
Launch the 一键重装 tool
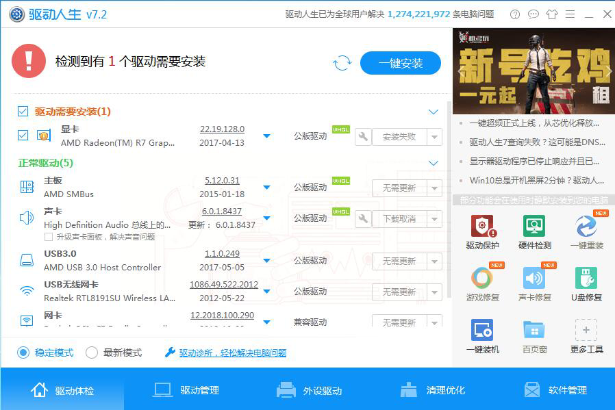pyautogui.click(x=586, y=232)
